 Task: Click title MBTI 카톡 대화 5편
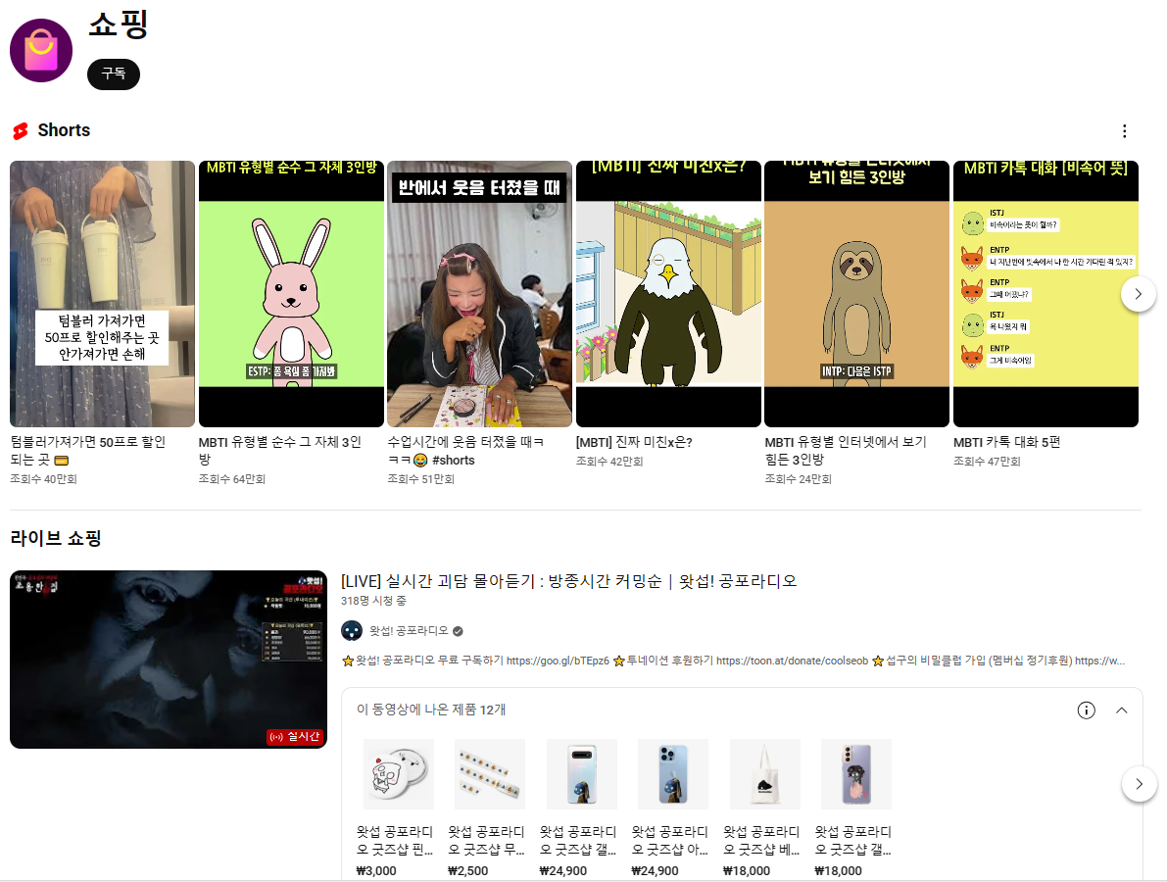click(x=1007, y=442)
